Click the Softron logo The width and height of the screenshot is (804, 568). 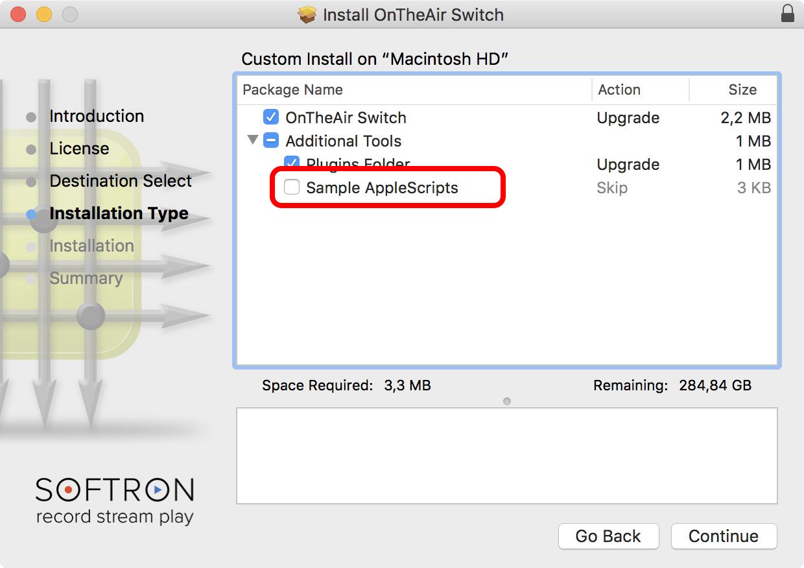[x=115, y=501]
